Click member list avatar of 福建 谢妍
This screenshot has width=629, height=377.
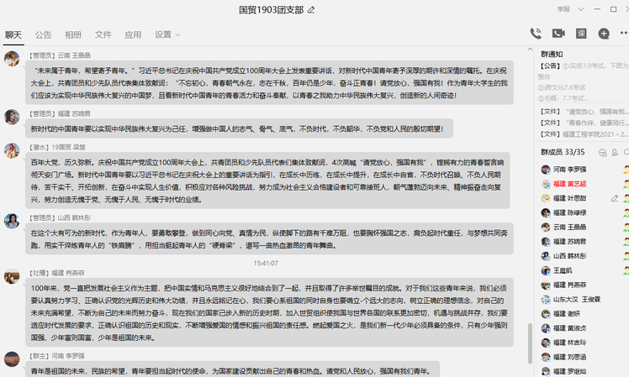click(x=546, y=314)
